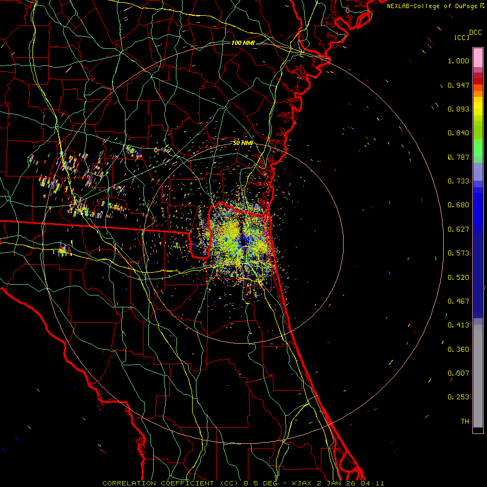The width and height of the screenshot is (487, 487).
Task: Select the 50 NMI range ring label
Action: coord(243,143)
